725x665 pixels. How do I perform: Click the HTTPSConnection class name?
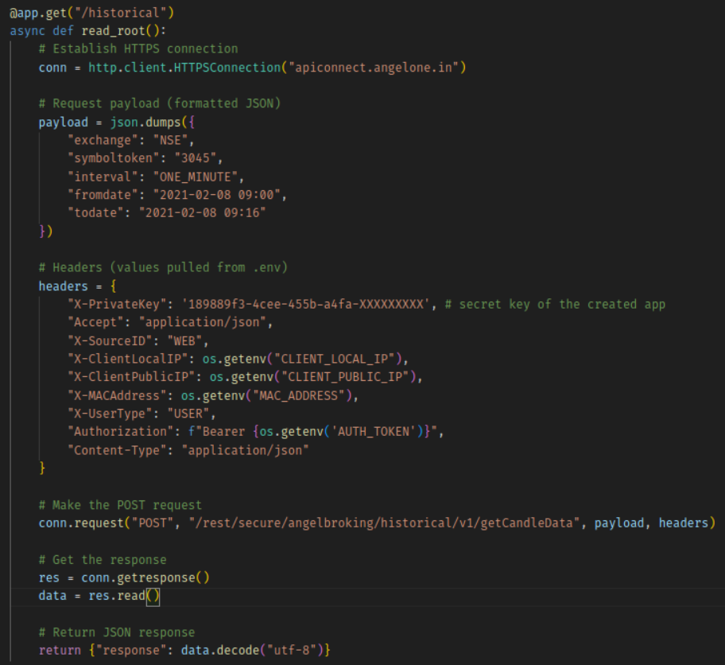coord(227,68)
